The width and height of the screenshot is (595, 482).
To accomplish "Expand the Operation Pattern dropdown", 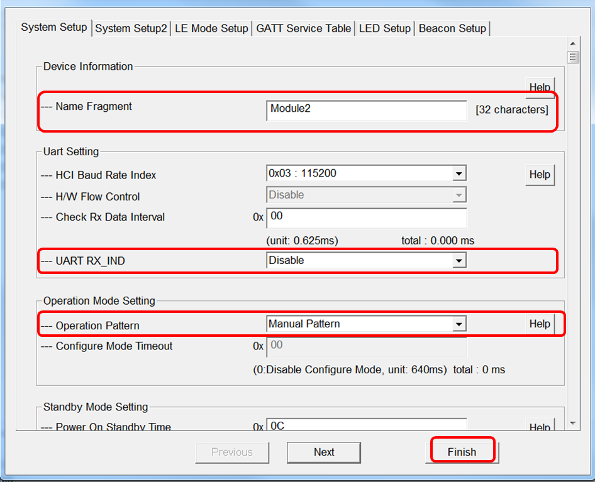I will point(459,324).
